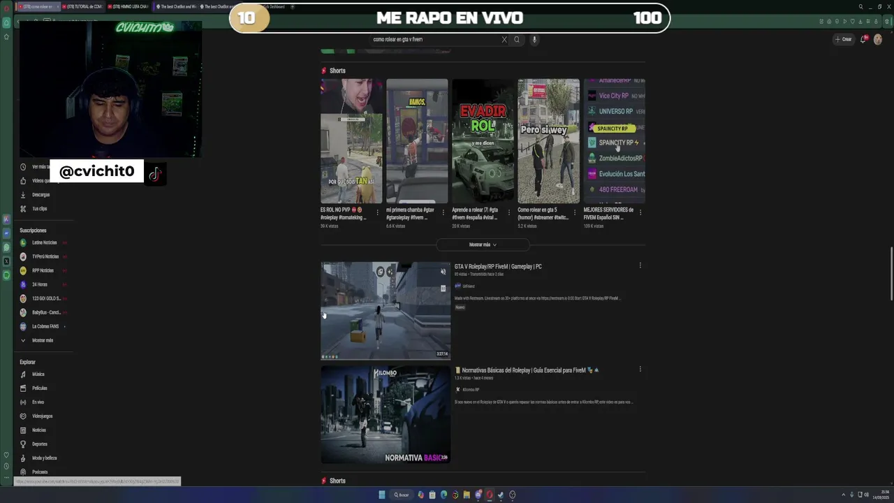The image size is (894, 503).
Task: Open YouTube notifications bell
Action: (863, 39)
